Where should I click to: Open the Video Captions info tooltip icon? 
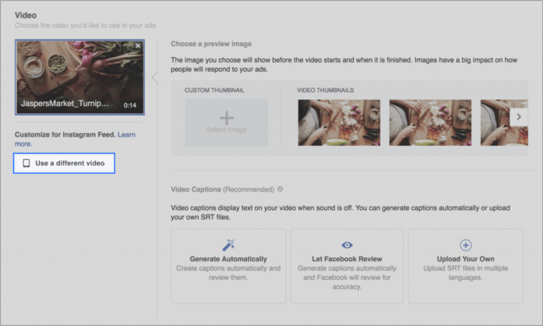tap(280, 189)
